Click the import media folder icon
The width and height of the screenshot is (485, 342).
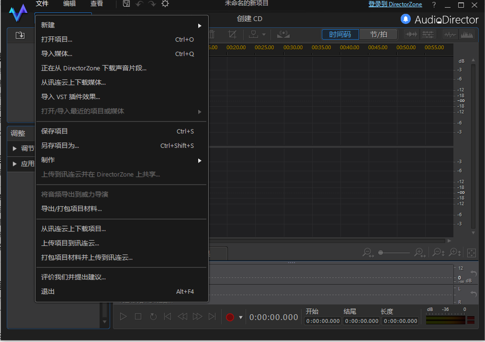(20, 35)
